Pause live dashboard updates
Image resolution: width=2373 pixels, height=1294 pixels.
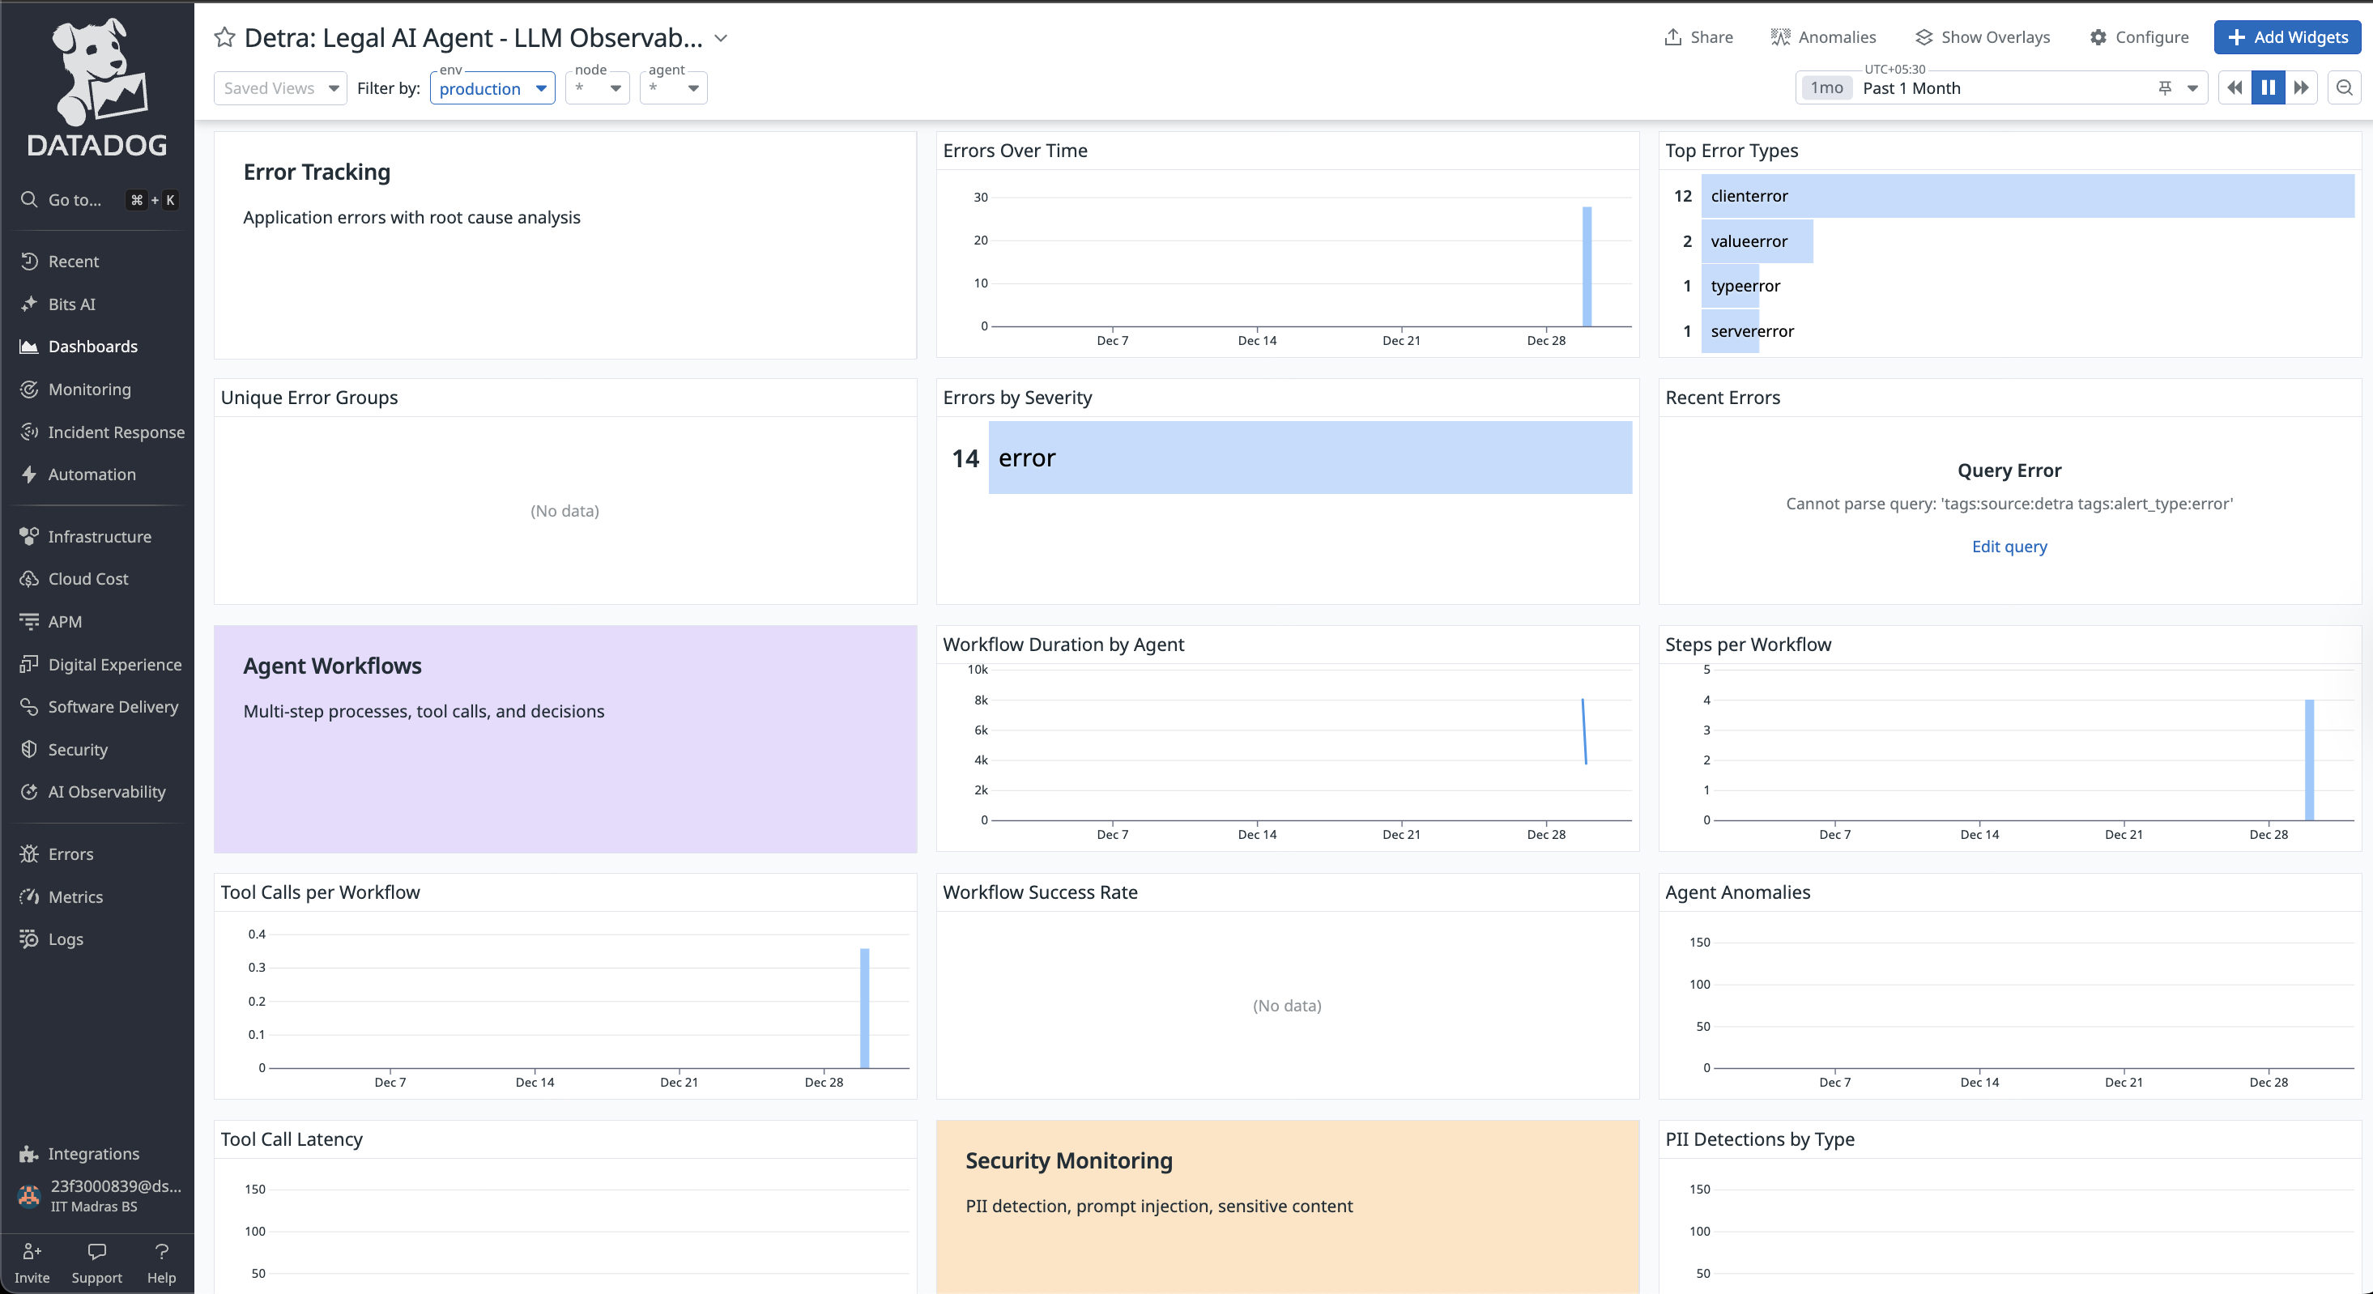pyautogui.click(x=2268, y=87)
